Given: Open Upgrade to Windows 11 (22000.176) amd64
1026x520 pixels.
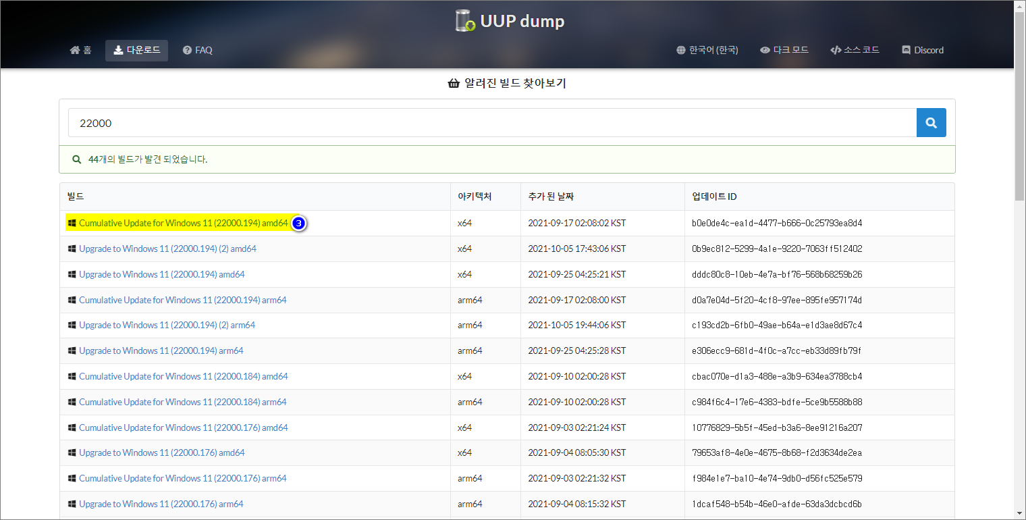Looking at the screenshot, I should click(x=162, y=452).
